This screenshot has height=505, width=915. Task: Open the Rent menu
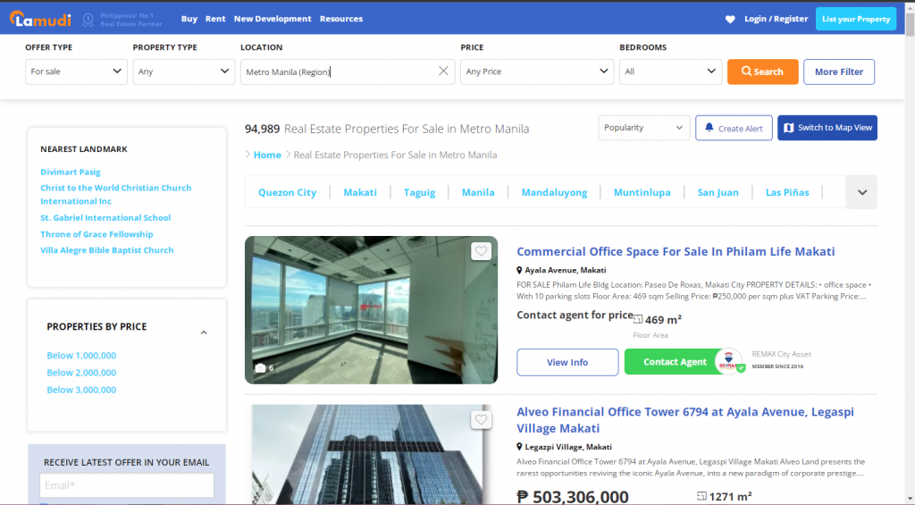click(215, 19)
